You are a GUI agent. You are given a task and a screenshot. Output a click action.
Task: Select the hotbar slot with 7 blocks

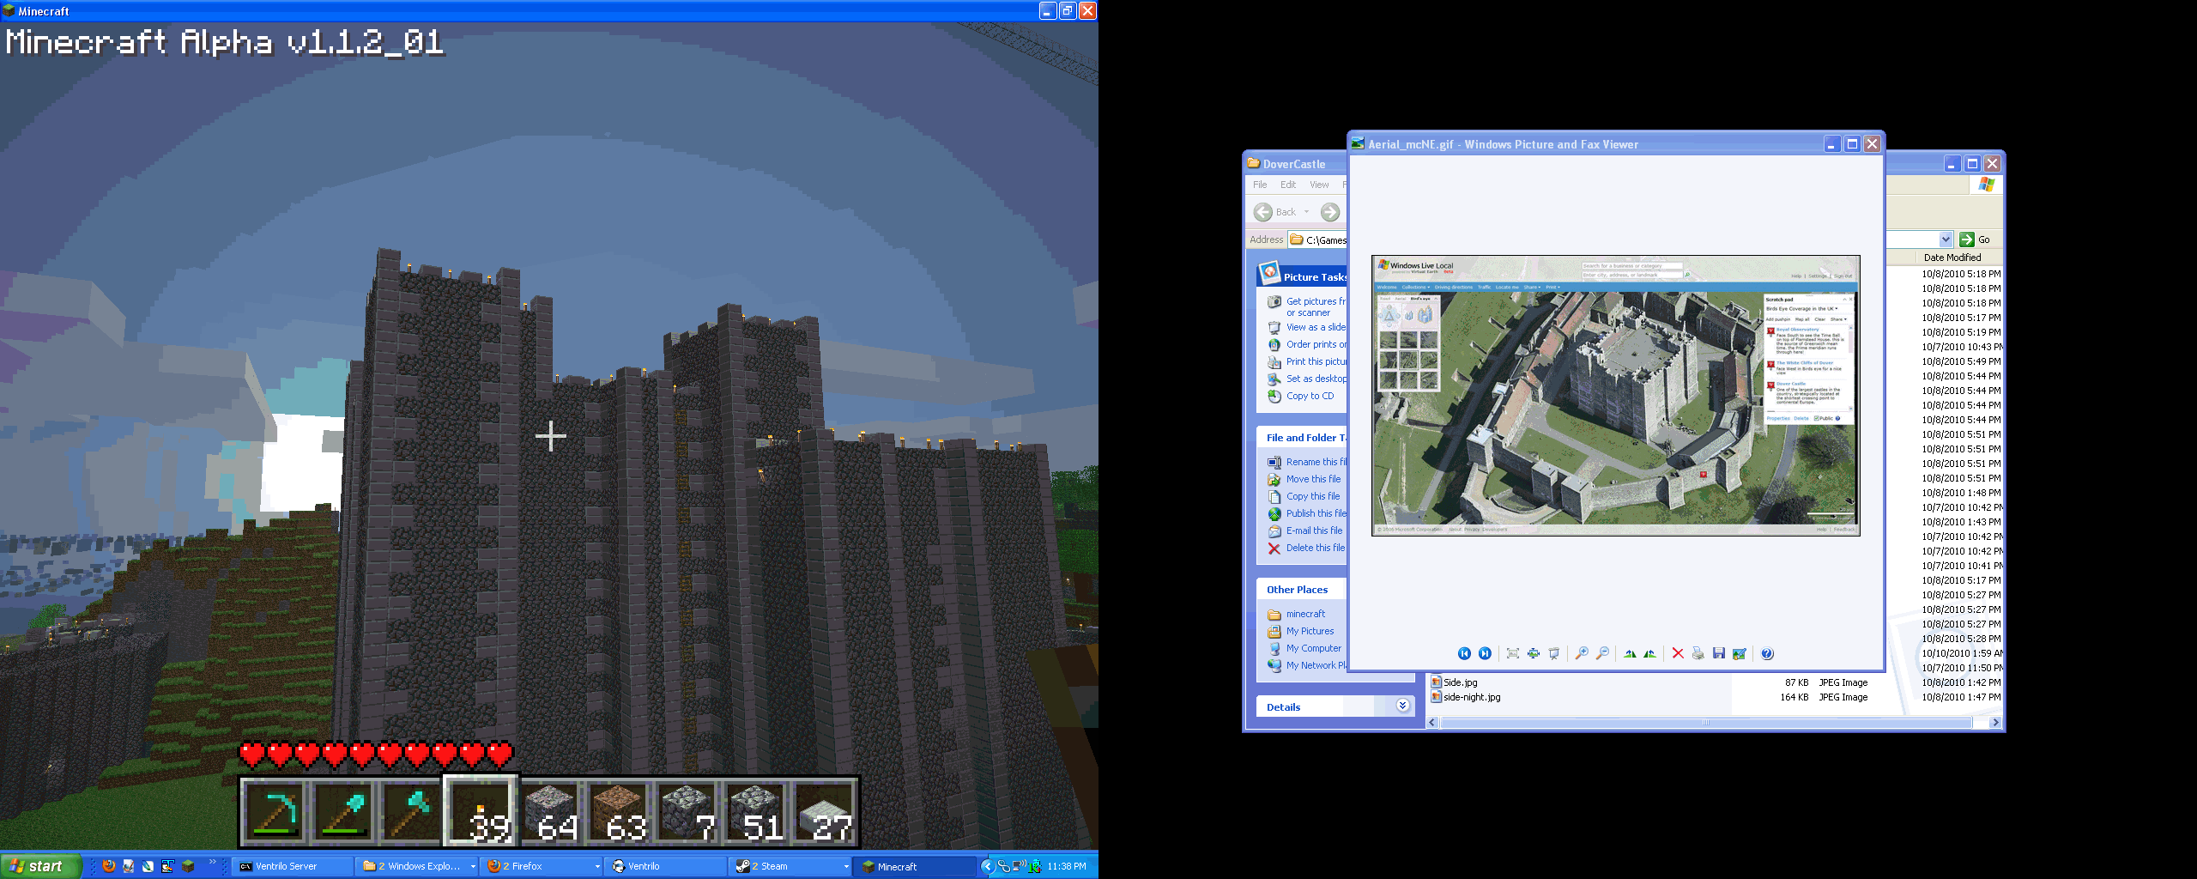click(x=687, y=811)
